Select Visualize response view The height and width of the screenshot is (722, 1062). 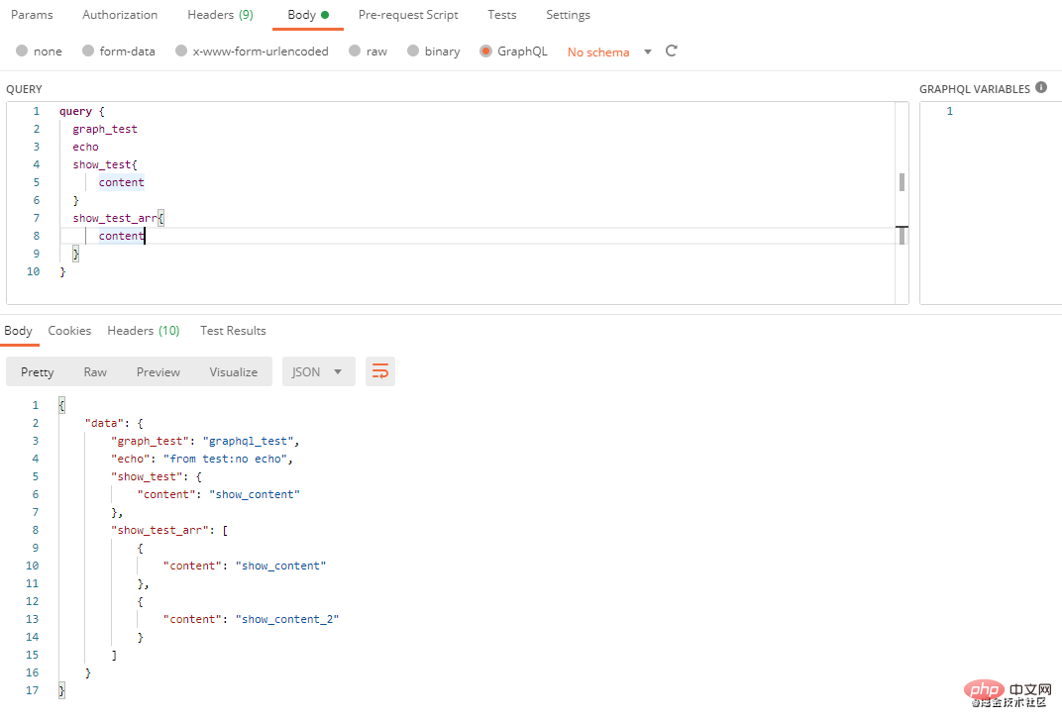click(233, 371)
